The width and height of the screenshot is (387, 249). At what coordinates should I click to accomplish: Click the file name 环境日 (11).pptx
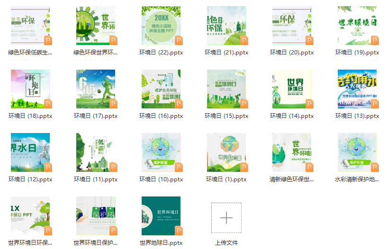(x=96, y=179)
